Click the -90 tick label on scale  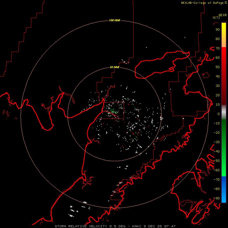click(x=217, y=198)
